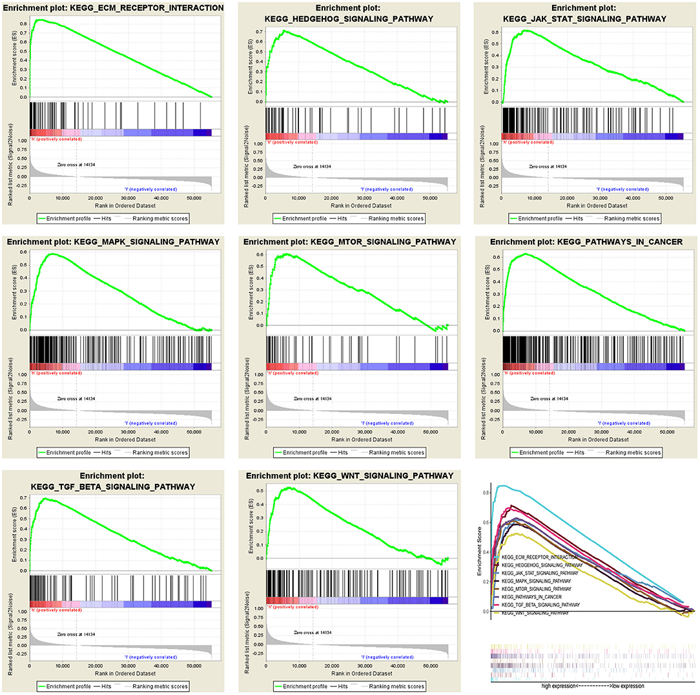Select 'Zero cross at 14134' in TGF beta plot
The height and width of the screenshot is (695, 700).
(76, 634)
